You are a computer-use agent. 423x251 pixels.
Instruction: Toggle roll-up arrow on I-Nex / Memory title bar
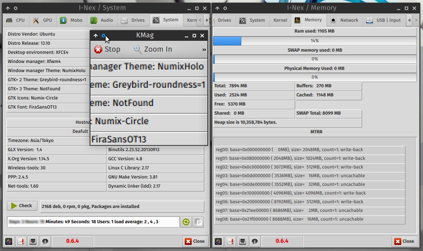pos(218,8)
